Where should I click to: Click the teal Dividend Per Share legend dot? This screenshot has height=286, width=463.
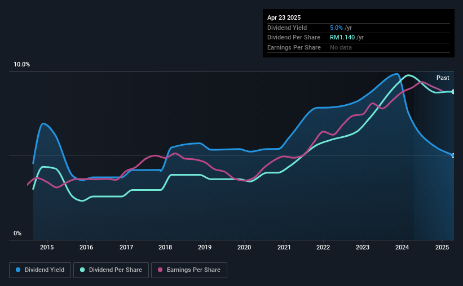point(82,270)
